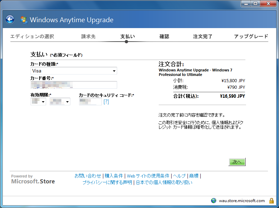Open the Web サイトの使用条件 link
This screenshot has height=208, width=279.
(x=148, y=176)
